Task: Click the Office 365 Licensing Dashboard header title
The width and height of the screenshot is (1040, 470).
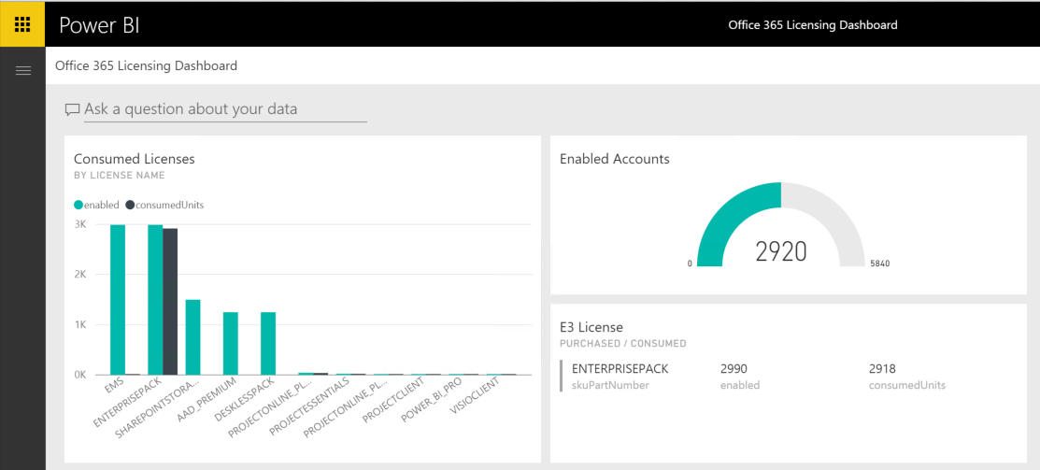Action: click(x=812, y=25)
